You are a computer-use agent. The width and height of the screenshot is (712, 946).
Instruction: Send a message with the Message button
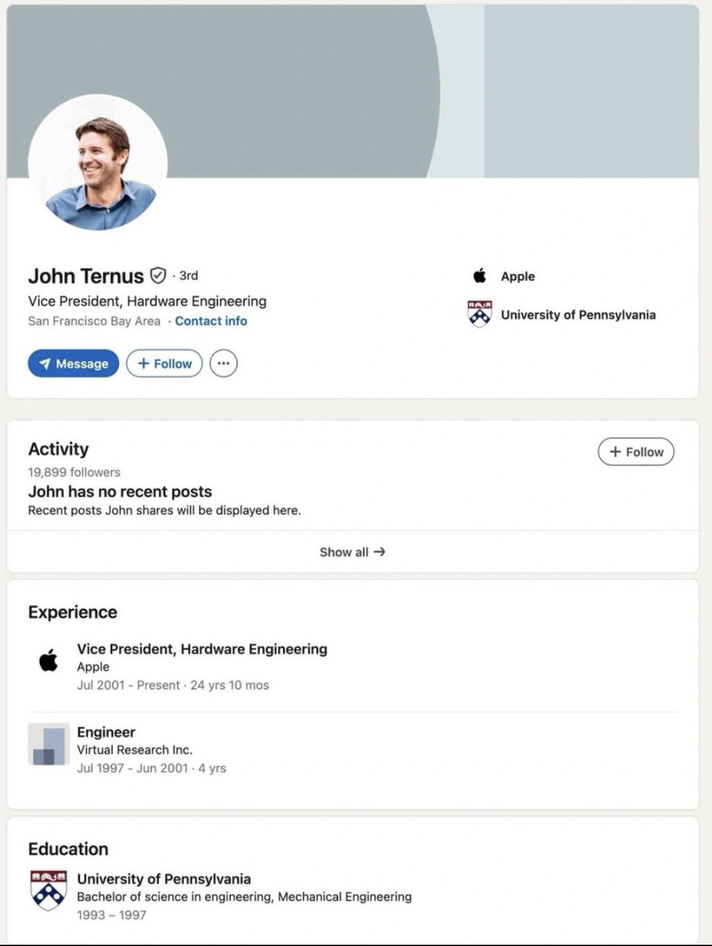point(73,363)
